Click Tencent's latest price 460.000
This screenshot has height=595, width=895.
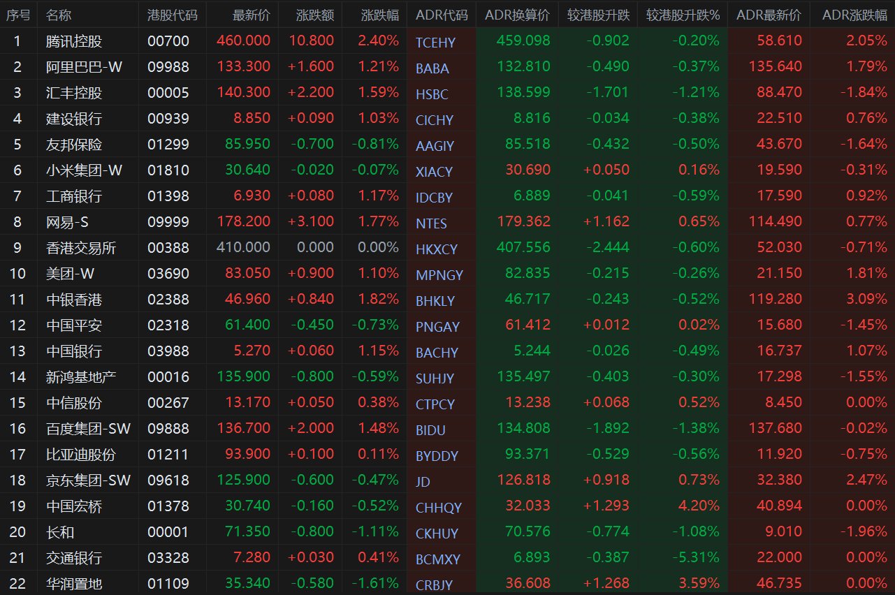click(243, 41)
